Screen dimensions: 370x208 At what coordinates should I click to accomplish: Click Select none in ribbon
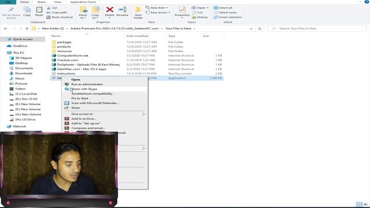click(225, 13)
